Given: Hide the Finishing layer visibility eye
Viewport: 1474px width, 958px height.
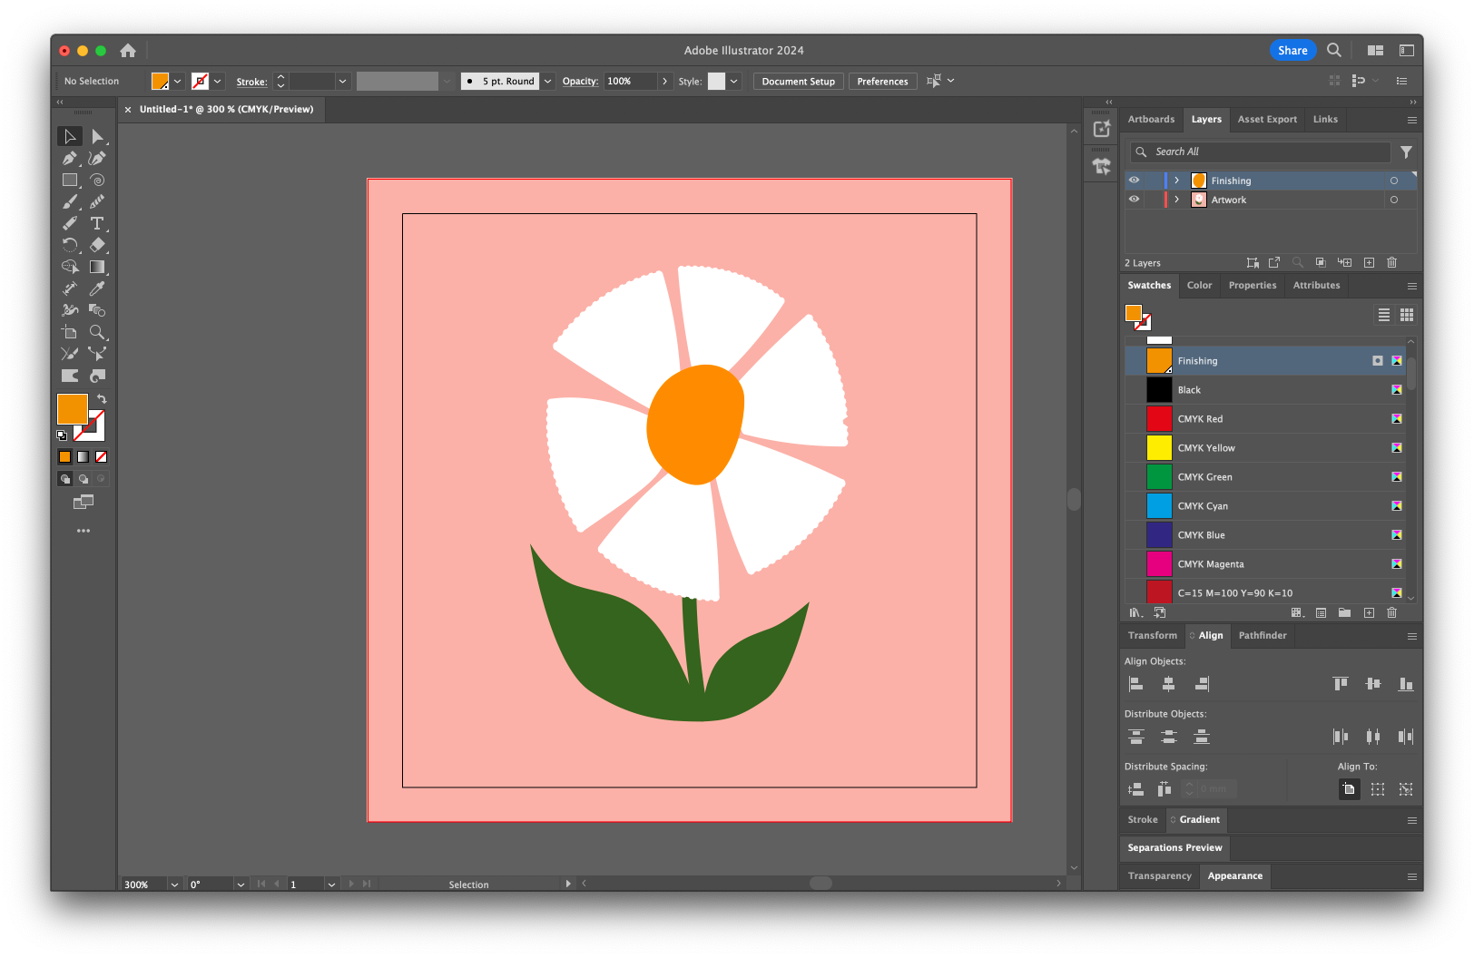Looking at the screenshot, I should tap(1134, 181).
